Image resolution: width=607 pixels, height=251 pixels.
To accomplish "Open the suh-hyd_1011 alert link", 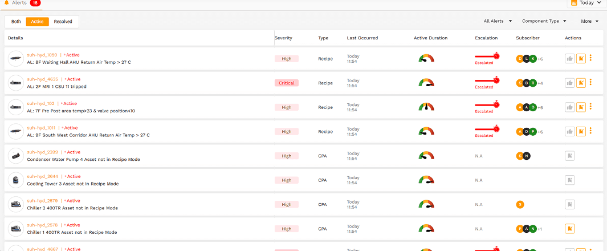I will click(42, 128).
